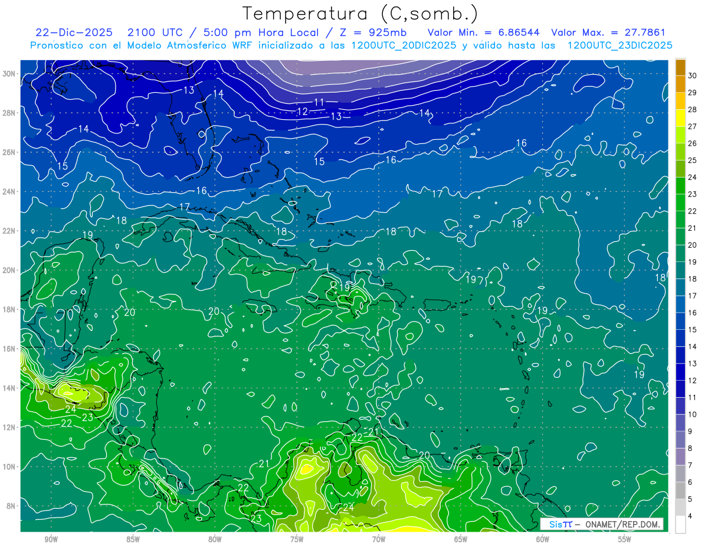Click the '11' contour label on the map

tap(319, 102)
